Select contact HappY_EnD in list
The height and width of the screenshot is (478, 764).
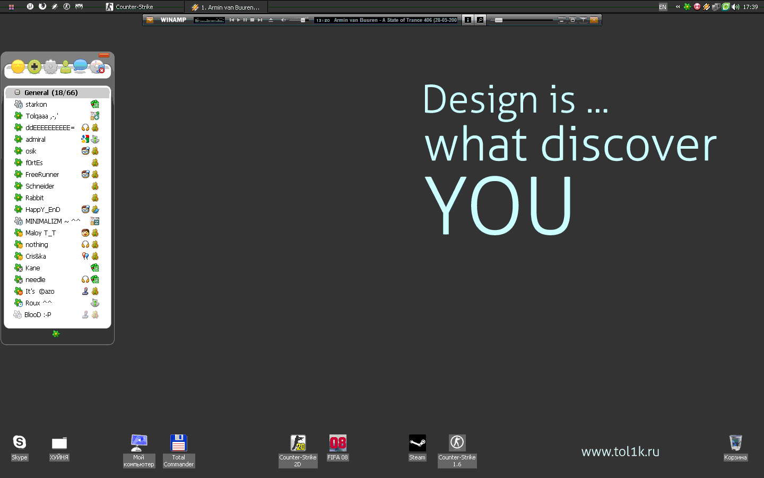pos(42,210)
